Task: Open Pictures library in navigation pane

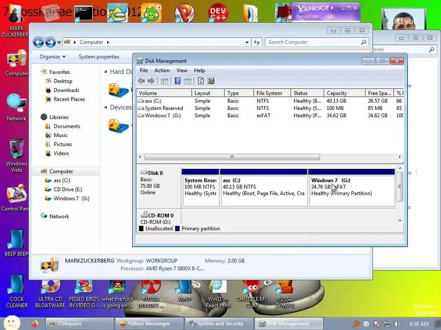Action: [63, 144]
